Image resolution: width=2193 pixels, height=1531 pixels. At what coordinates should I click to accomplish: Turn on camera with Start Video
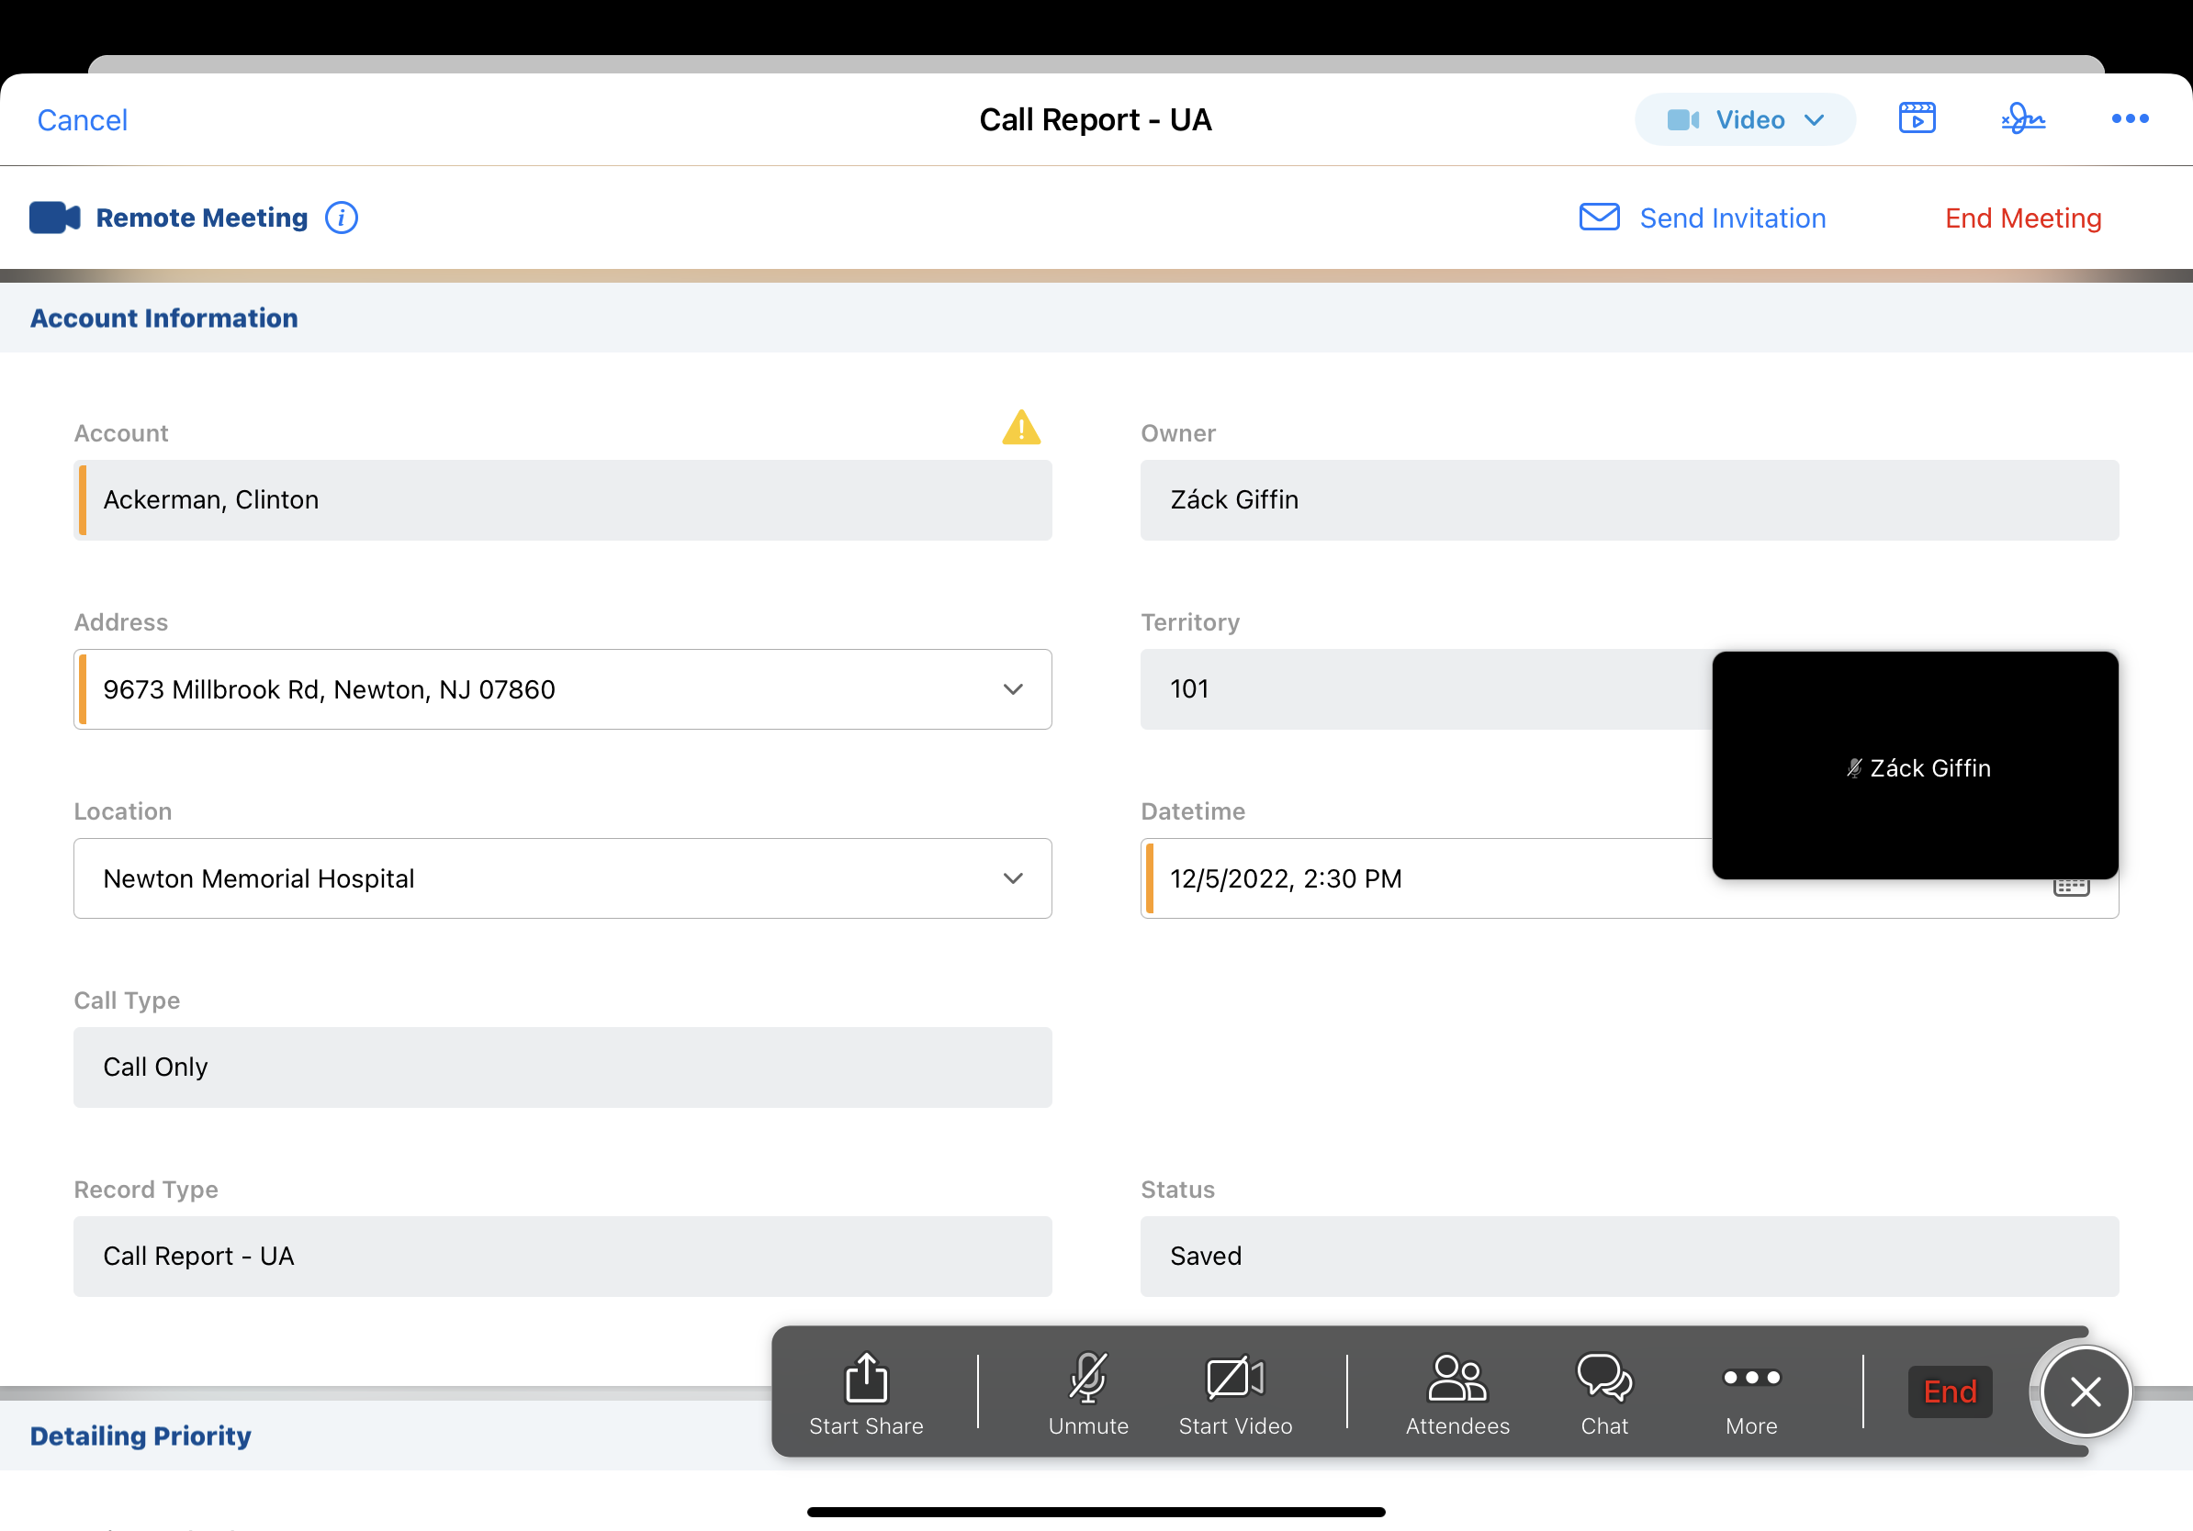pyautogui.click(x=1235, y=1393)
